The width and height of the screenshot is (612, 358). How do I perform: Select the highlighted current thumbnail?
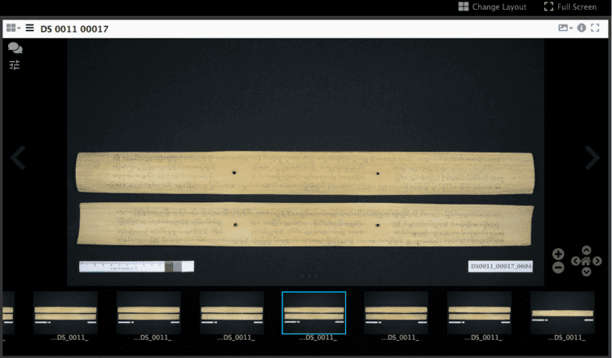(x=313, y=313)
